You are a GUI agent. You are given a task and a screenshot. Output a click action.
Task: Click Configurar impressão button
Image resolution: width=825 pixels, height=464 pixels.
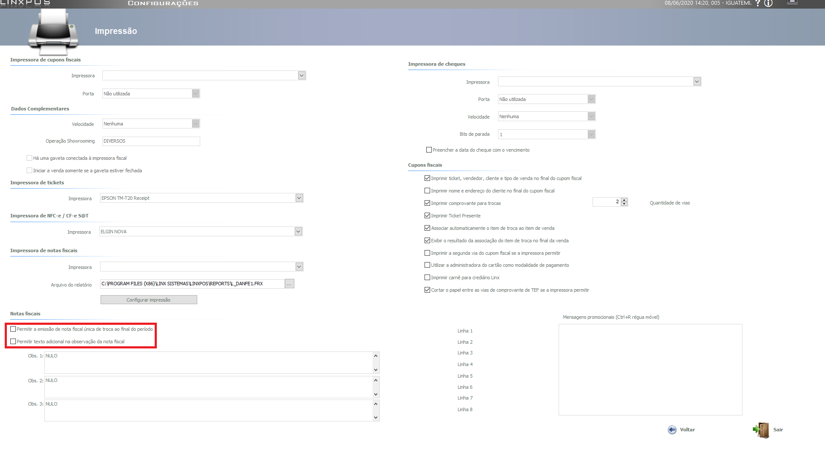(149, 300)
